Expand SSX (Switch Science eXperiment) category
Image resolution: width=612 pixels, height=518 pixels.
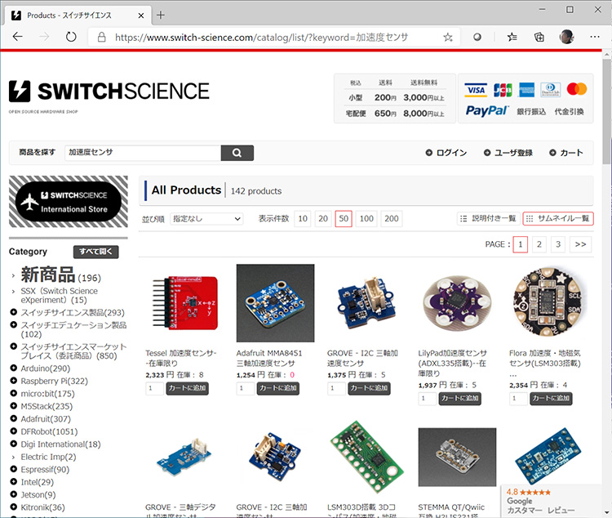[x=59, y=296]
